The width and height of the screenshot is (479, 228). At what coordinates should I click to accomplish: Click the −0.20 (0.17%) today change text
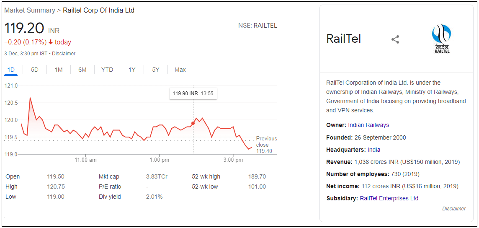pyautogui.click(x=38, y=42)
